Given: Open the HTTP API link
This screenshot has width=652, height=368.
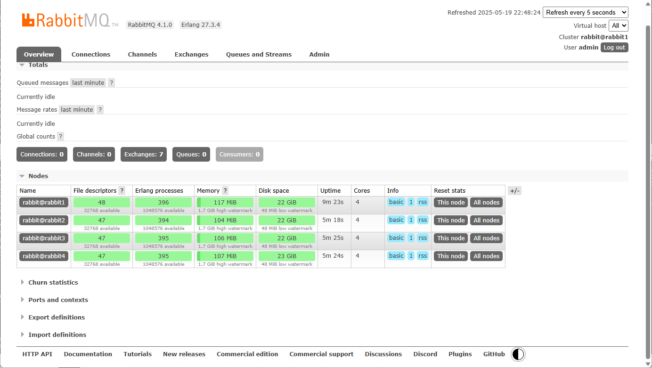Looking at the screenshot, I should pyautogui.click(x=37, y=354).
